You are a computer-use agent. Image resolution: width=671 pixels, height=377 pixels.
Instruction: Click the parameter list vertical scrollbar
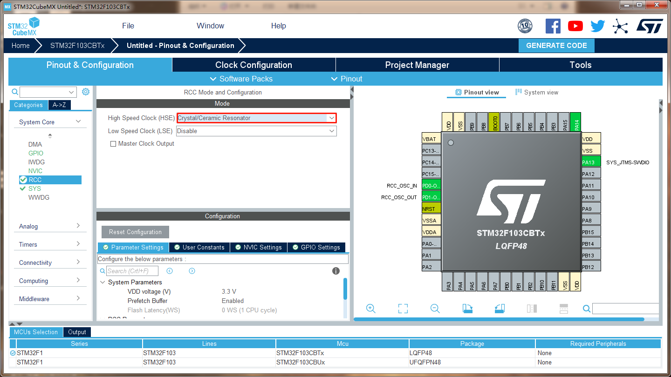click(345, 289)
